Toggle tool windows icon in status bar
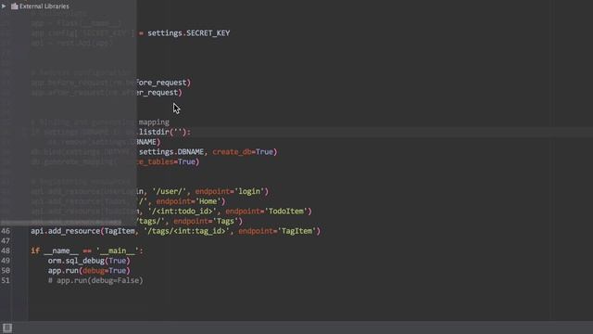Viewport: 593px width, 334px height. click(x=7, y=328)
